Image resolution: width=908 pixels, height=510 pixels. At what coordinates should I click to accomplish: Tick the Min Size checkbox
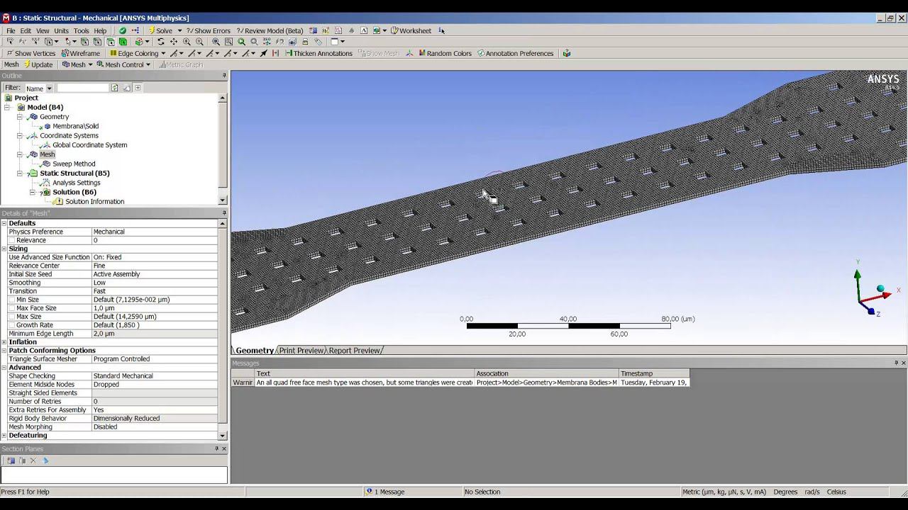point(11,300)
